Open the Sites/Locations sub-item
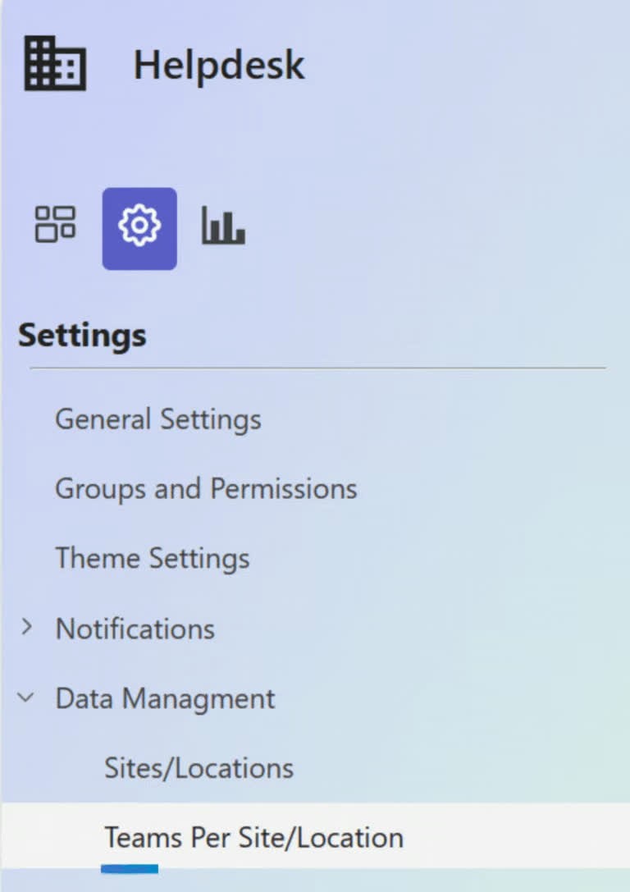 tap(199, 768)
